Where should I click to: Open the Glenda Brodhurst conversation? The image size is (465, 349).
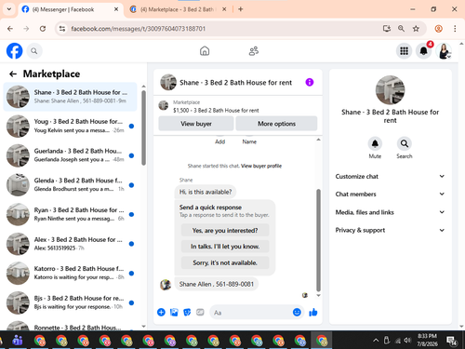[x=70, y=185]
